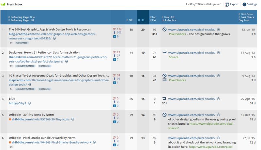Click the nofollow icon in the 30 Tiny Icons row

click(164, 115)
